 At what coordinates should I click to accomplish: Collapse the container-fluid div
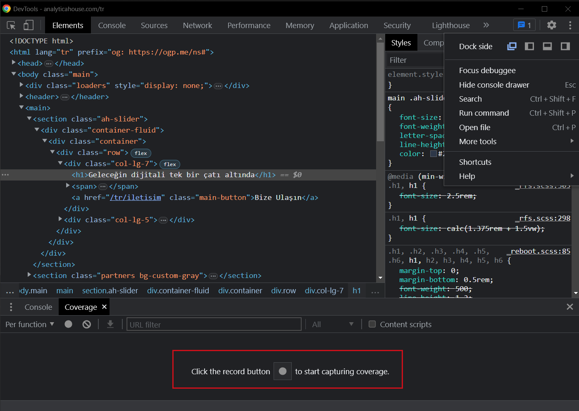pos(37,130)
